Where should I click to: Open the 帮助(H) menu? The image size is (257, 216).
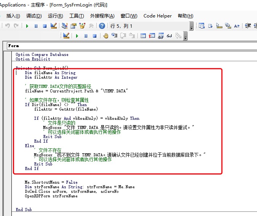(185, 16)
